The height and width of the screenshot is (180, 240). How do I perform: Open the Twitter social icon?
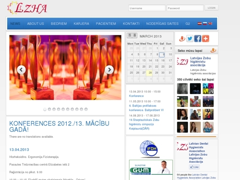(190, 39)
